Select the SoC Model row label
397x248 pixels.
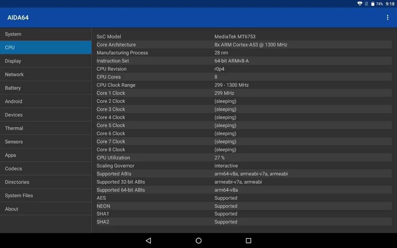click(x=109, y=37)
